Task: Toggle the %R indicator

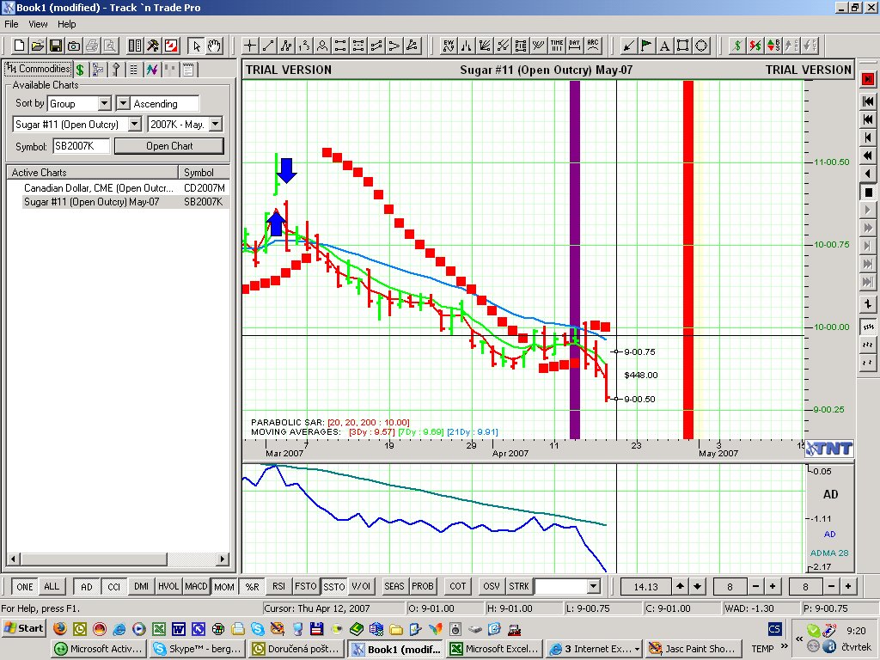Action: coord(252,586)
